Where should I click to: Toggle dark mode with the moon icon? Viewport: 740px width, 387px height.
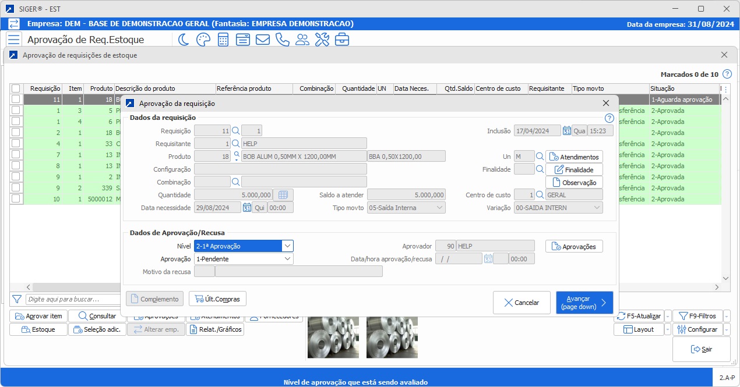coord(184,40)
